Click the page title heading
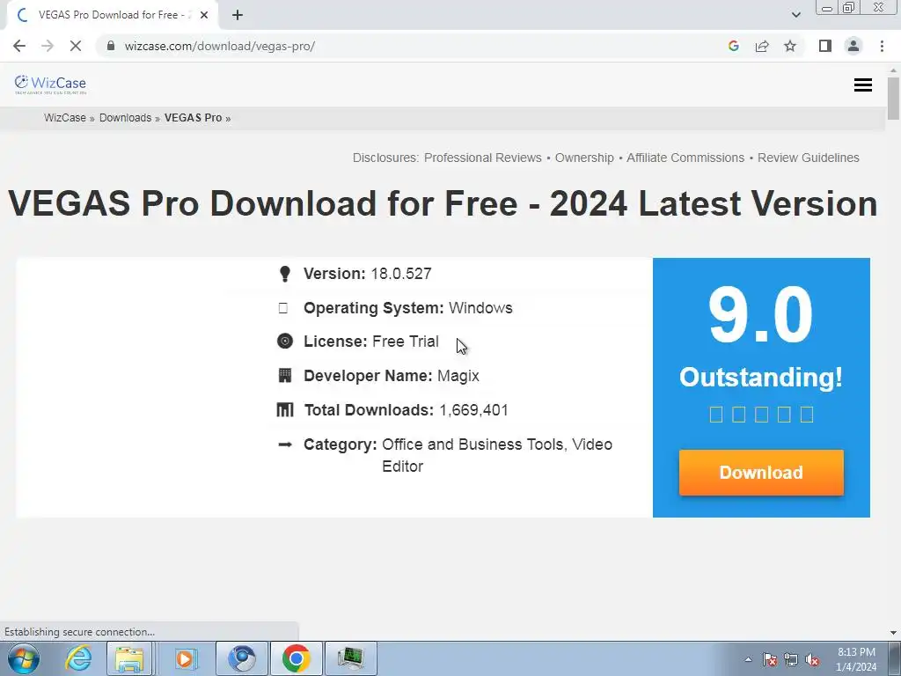Screen dimensions: 901x676 pyautogui.click(x=443, y=203)
